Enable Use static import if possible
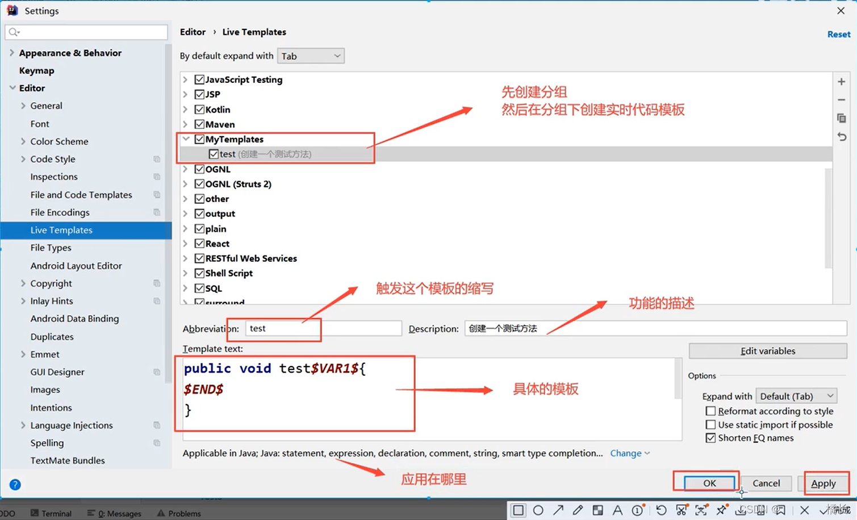This screenshot has height=520, width=857. pos(710,425)
